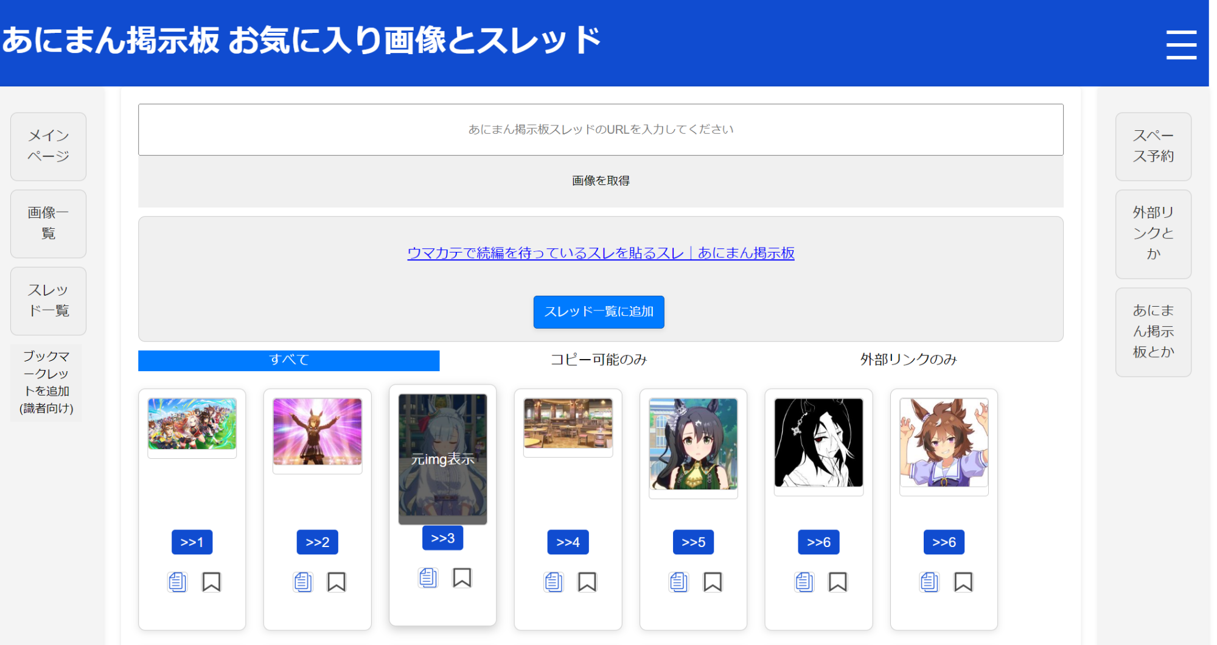Image resolution: width=1217 pixels, height=645 pixels.
Task: Bookmark the black-and-white sketch image card
Action: click(838, 582)
